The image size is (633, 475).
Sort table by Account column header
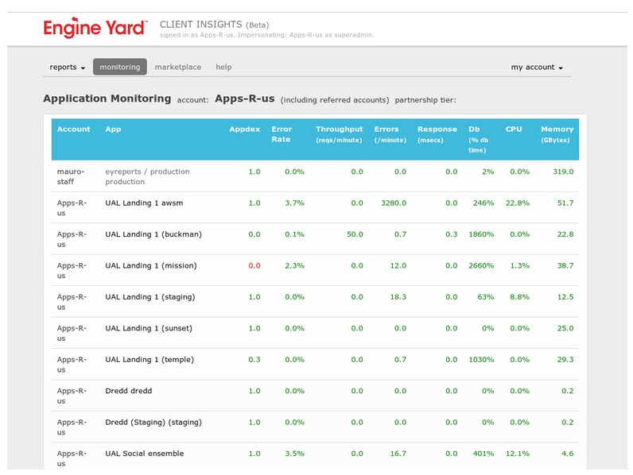(73, 129)
